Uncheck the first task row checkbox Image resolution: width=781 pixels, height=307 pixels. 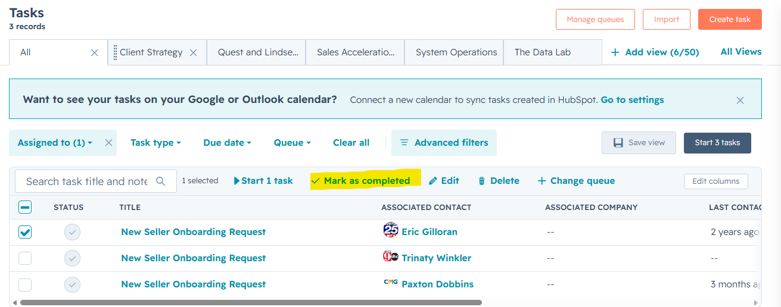[25, 232]
